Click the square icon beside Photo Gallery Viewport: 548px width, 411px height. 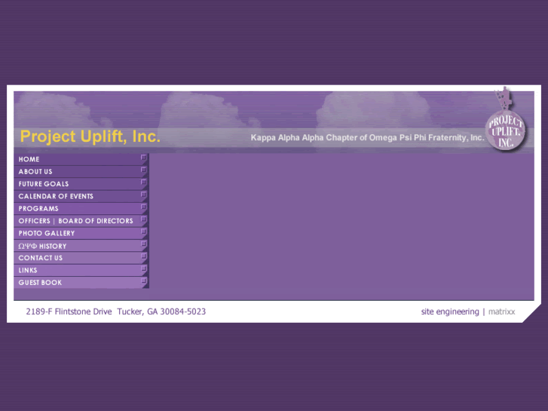tap(143, 232)
